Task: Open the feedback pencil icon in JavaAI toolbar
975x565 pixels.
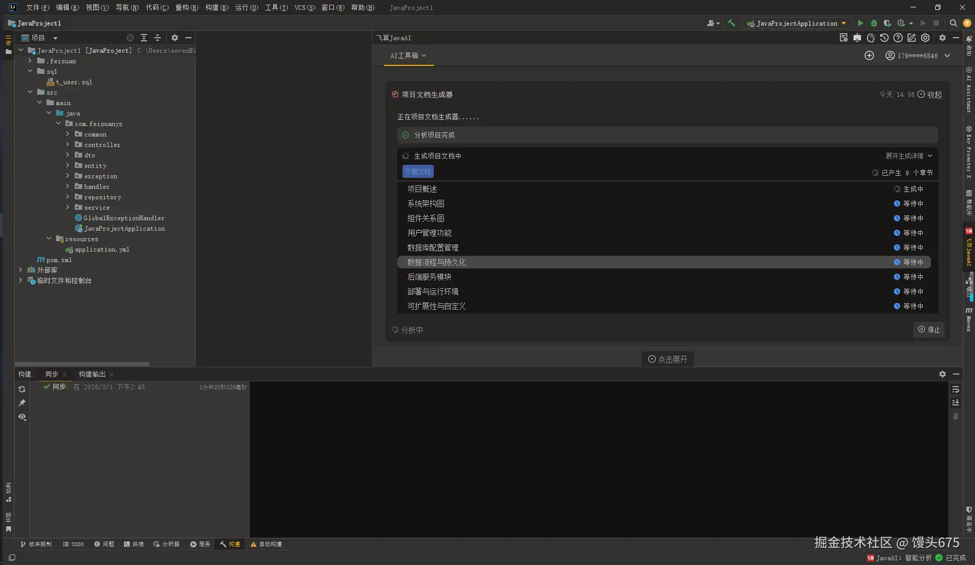Action: [912, 38]
